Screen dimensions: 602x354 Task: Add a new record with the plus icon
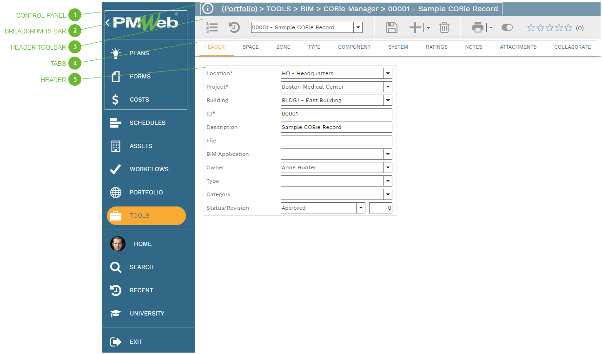point(415,27)
